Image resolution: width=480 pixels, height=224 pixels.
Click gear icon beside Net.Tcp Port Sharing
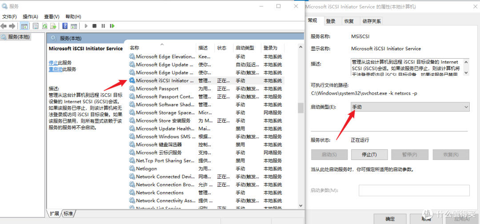coord(132,160)
